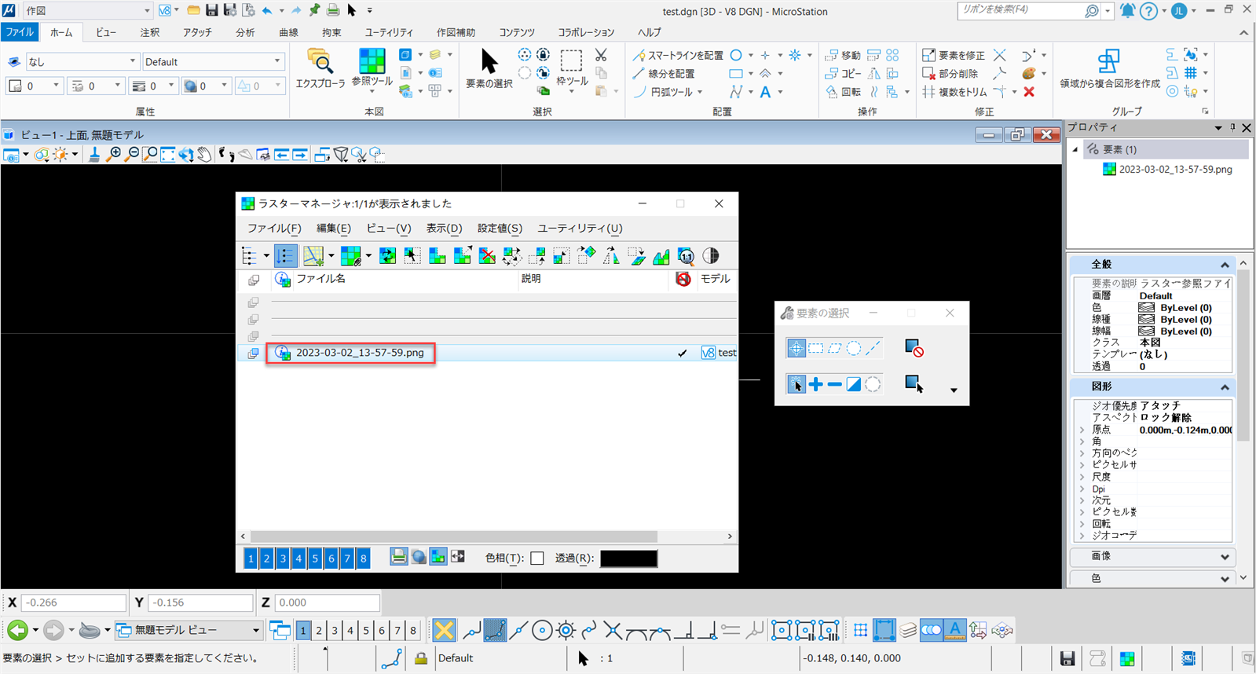
Task: Click the 移動 move tool
Action: click(x=843, y=56)
